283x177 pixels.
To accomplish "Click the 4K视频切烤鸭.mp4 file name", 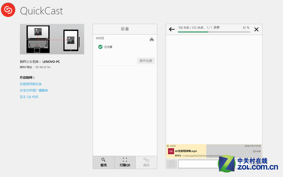I will (186, 151).
